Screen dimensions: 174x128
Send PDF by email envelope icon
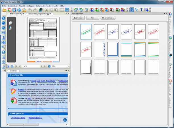[24, 10]
